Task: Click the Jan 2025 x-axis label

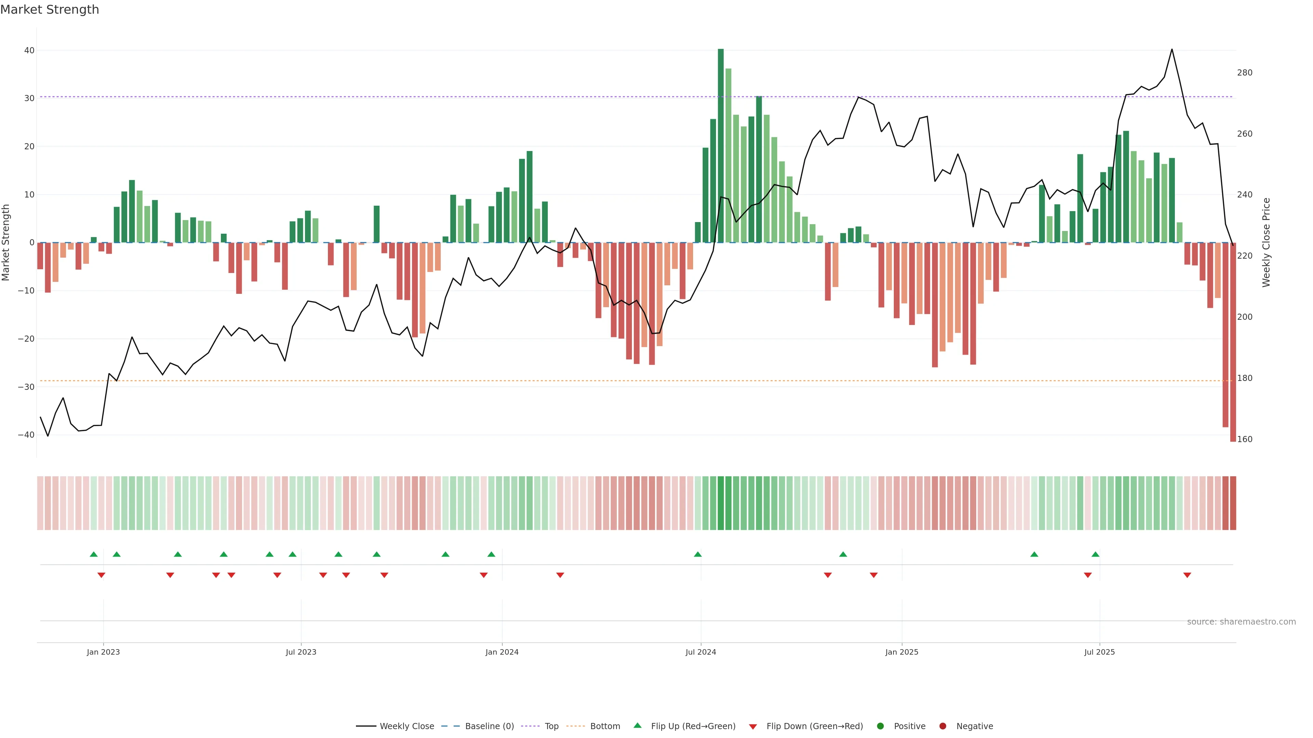Action: pos(902,652)
